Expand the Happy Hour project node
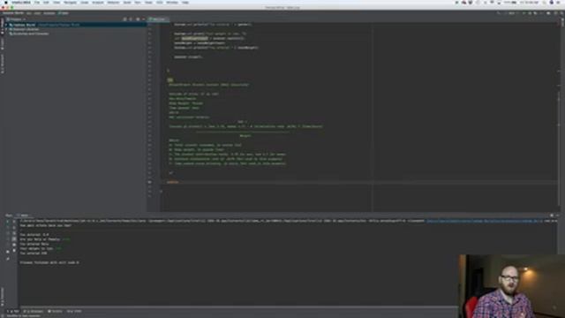The height and width of the screenshot is (318, 565). [6, 25]
